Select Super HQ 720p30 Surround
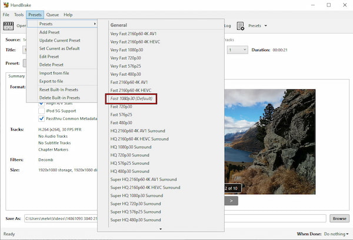The image size is (353, 240). point(135,204)
